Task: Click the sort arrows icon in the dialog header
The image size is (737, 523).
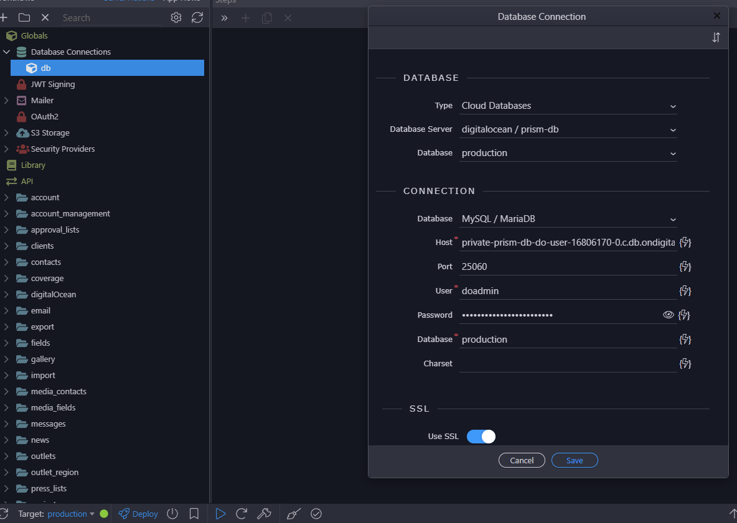Action: (716, 37)
